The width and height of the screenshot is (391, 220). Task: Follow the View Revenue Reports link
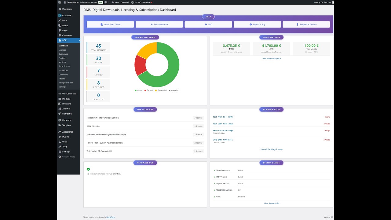272,59
